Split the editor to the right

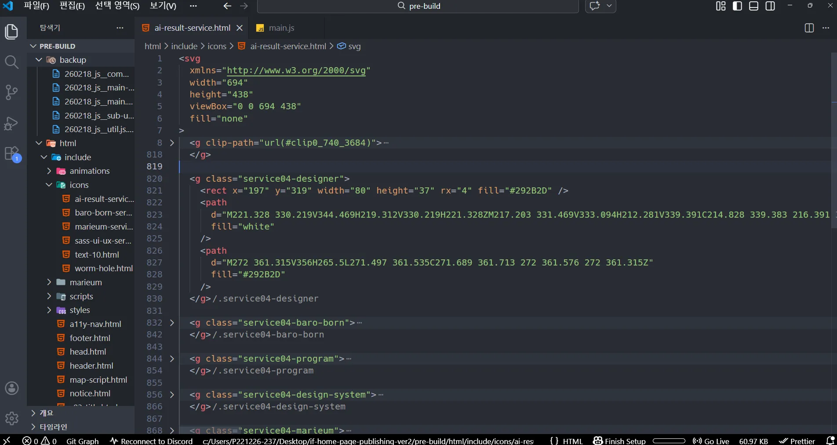(809, 28)
